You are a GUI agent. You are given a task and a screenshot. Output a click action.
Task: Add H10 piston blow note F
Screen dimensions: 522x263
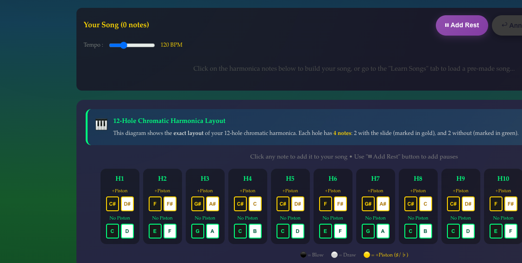[496, 204]
